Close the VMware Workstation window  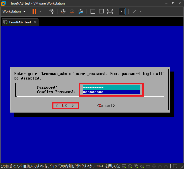[x=180, y=3]
